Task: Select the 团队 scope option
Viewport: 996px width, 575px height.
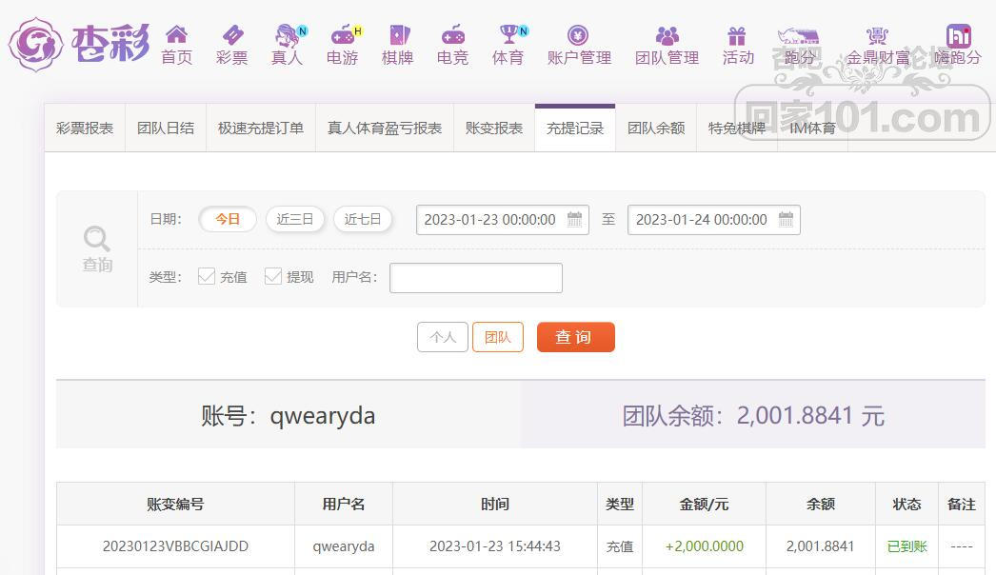Action: click(497, 337)
